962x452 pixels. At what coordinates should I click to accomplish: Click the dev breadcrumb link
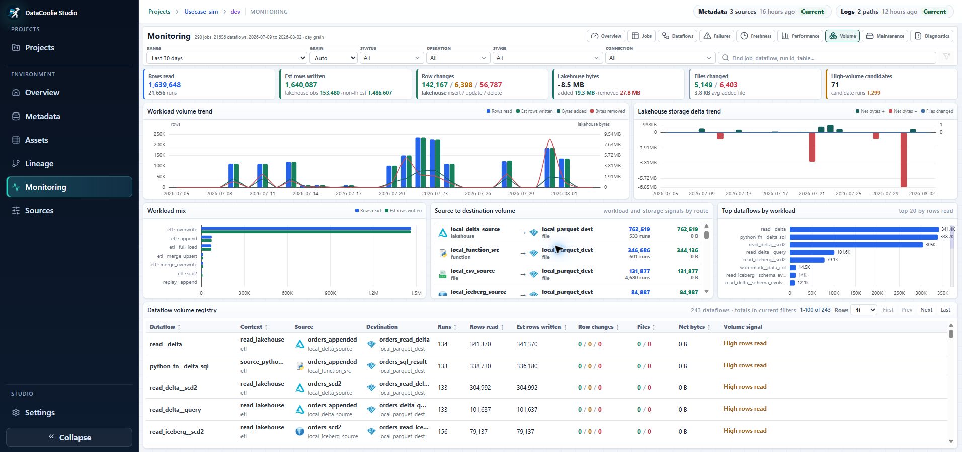point(235,12)
